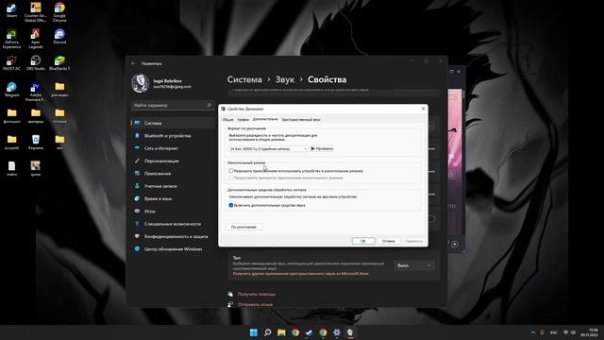604x340 pixels.
Task: Open the Steam desktop shortcut
Action: coord(11,10)
